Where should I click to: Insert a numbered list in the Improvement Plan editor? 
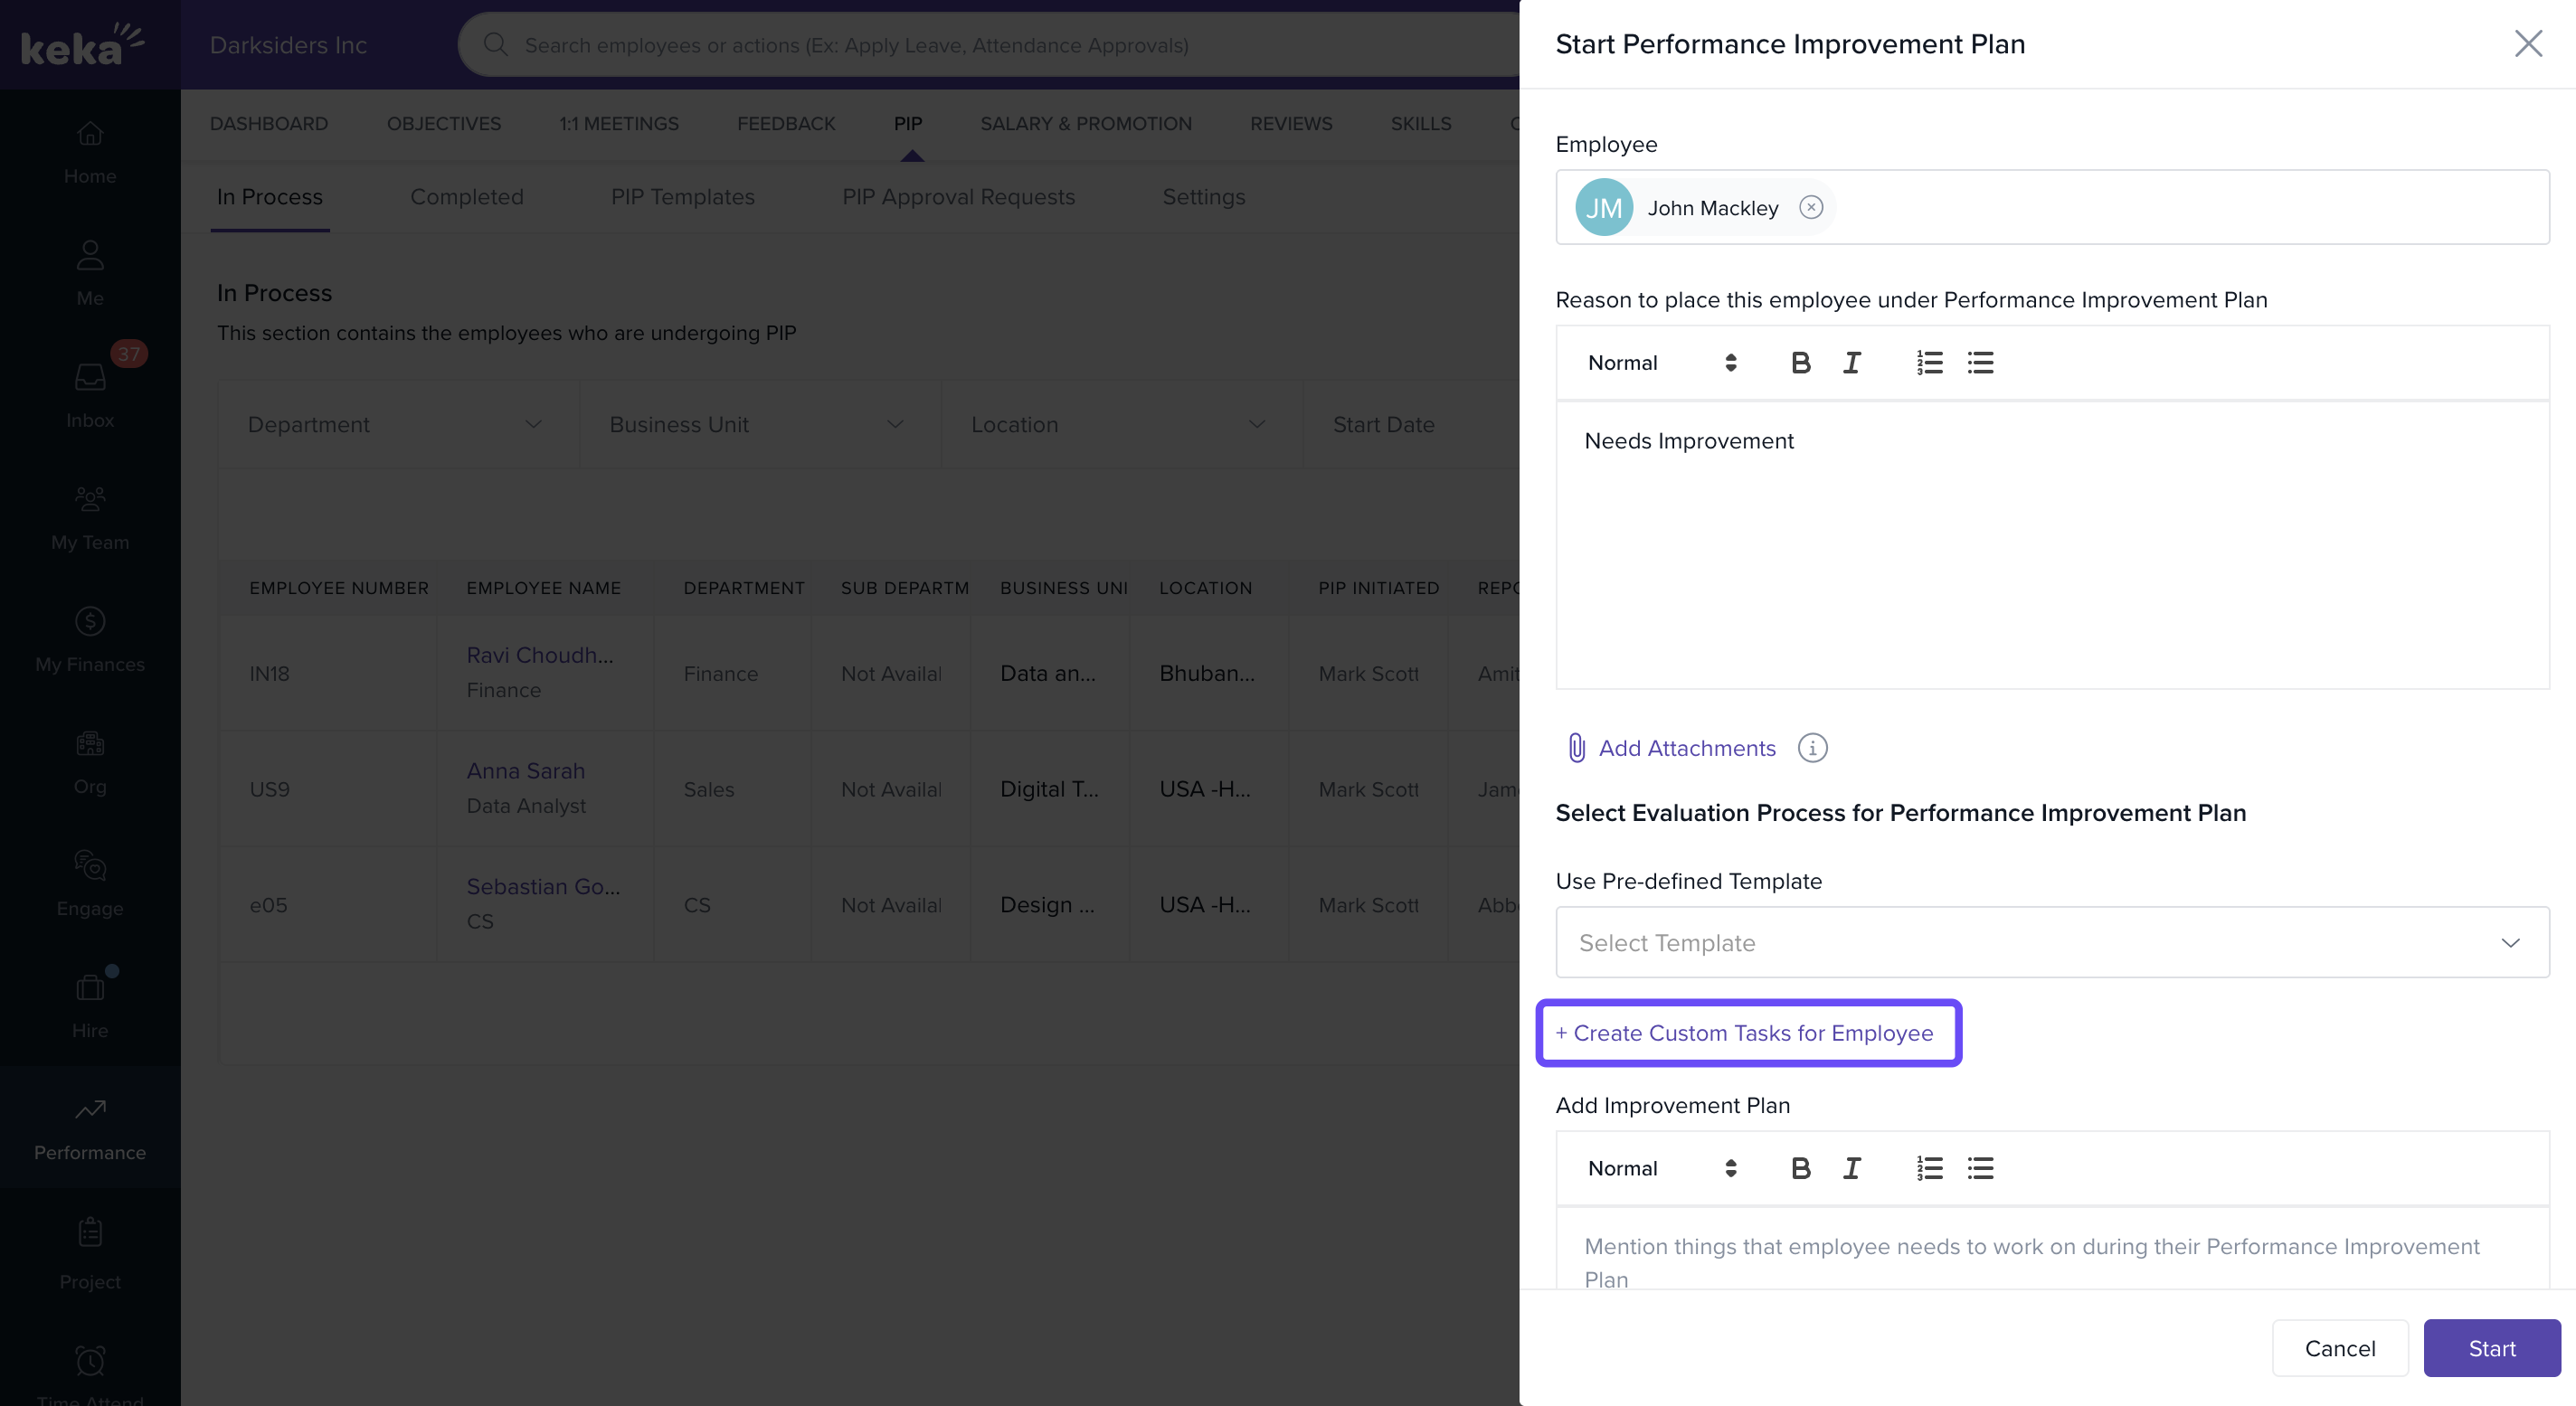click(1929, 1168)
